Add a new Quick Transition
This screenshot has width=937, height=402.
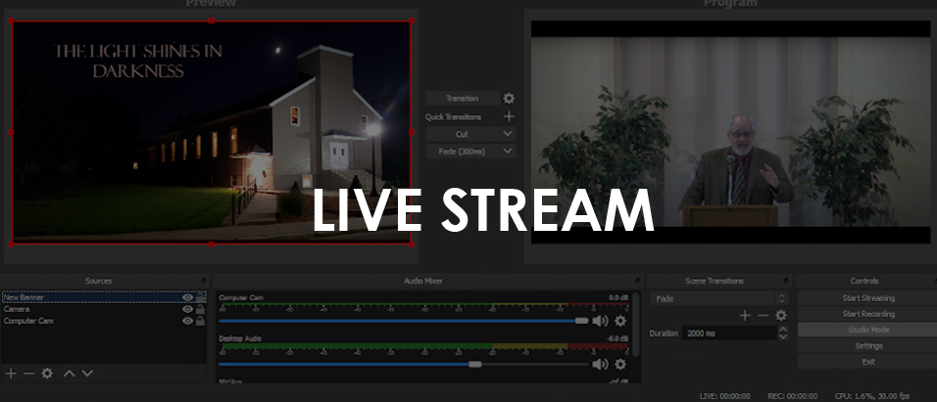pyautogui.click(x=509, y=116)
